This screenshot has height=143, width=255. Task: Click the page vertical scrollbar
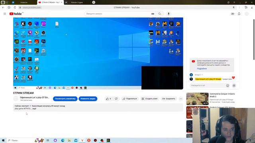pos(254,39)
